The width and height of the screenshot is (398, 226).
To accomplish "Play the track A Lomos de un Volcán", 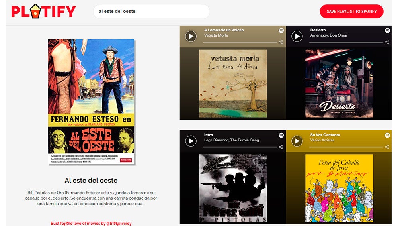I will coord(191,36).
